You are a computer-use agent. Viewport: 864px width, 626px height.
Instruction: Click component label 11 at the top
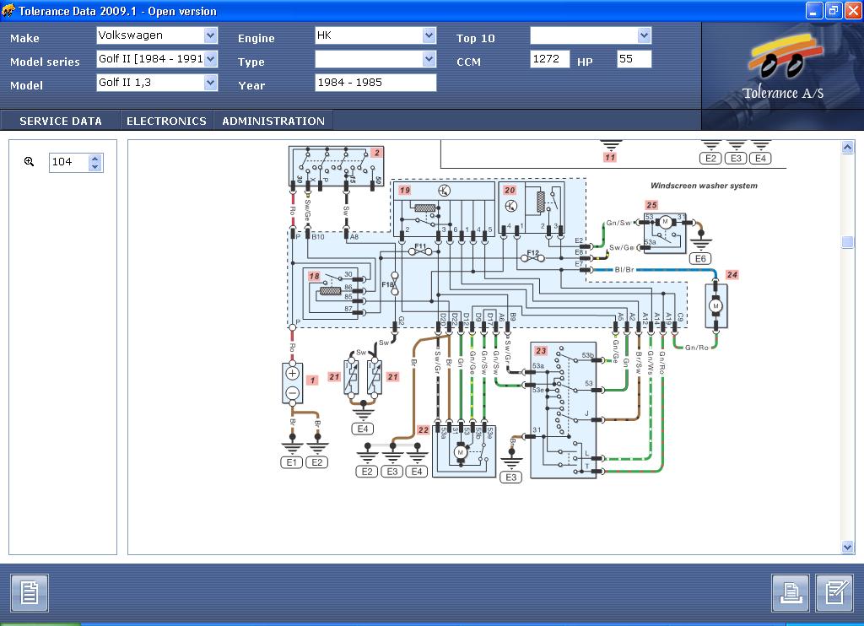click(610, 158)
